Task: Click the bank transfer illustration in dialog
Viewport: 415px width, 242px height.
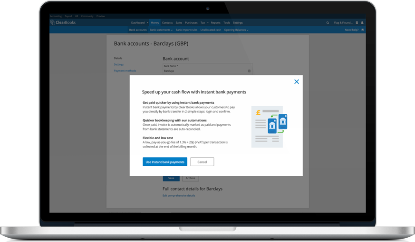Action: click(x=270, y=127)
